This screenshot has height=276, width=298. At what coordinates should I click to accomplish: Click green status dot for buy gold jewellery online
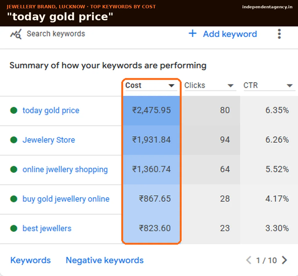(14, 199)
